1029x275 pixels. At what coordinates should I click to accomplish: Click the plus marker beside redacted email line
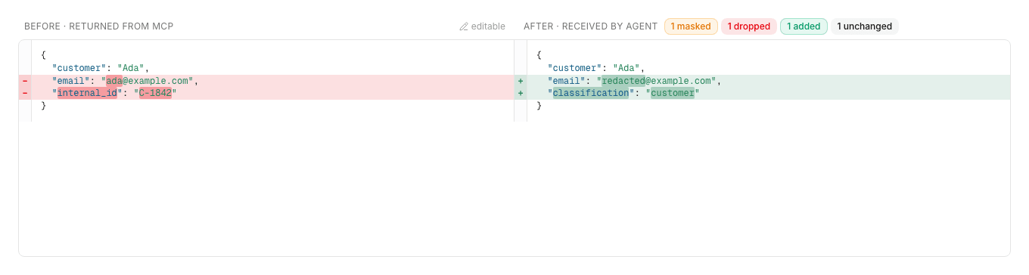[521, 81]
